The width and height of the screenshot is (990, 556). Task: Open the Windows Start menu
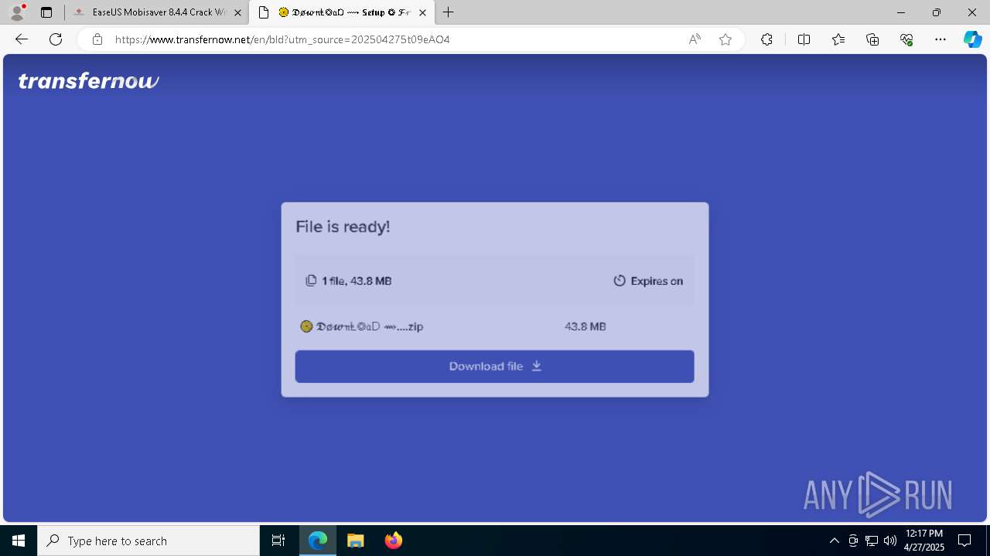(19, 541)
